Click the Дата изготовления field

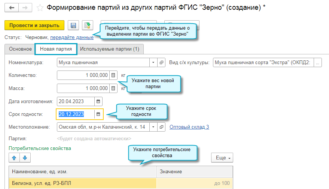click(x=76, y=101)
